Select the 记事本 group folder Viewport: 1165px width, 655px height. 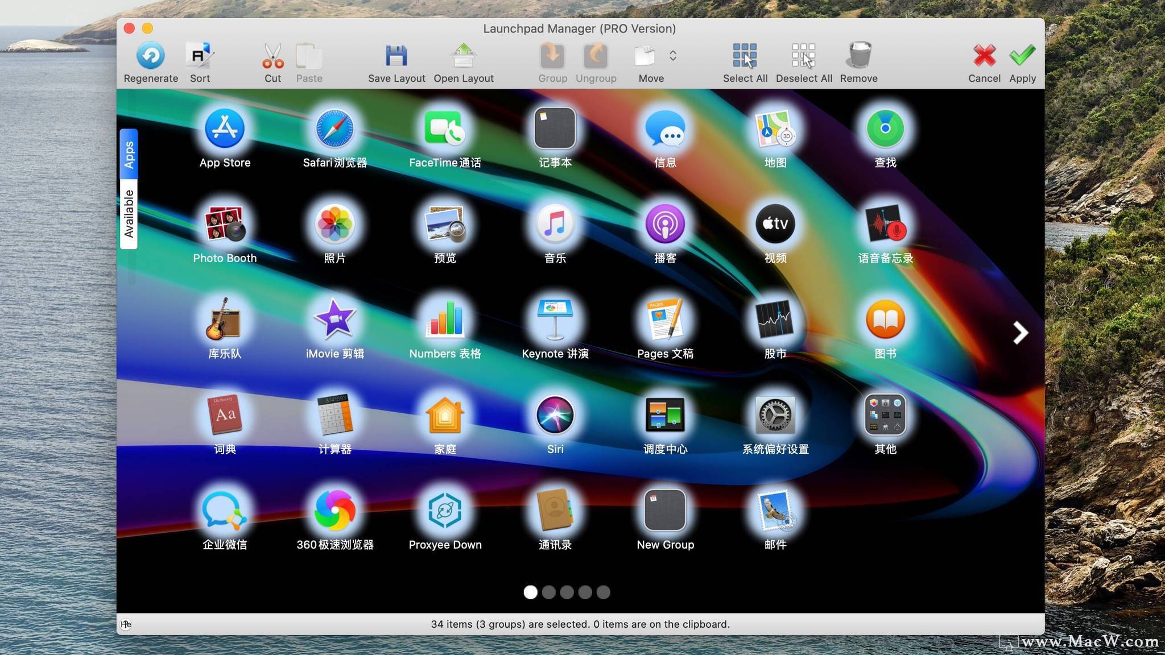[555, 128]
